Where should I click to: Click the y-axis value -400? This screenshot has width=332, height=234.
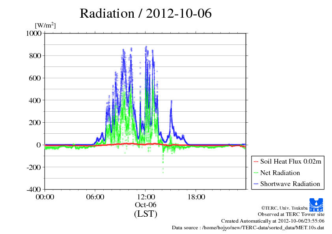click(34, 190)
